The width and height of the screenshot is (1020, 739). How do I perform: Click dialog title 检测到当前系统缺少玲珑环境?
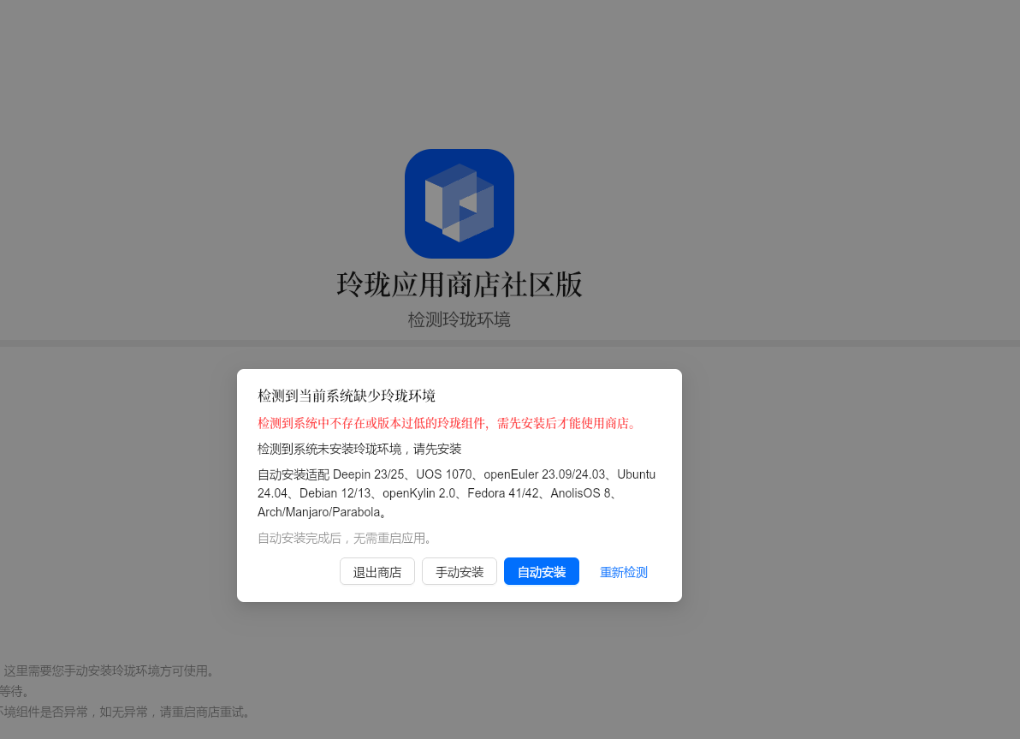coord(346,396)
